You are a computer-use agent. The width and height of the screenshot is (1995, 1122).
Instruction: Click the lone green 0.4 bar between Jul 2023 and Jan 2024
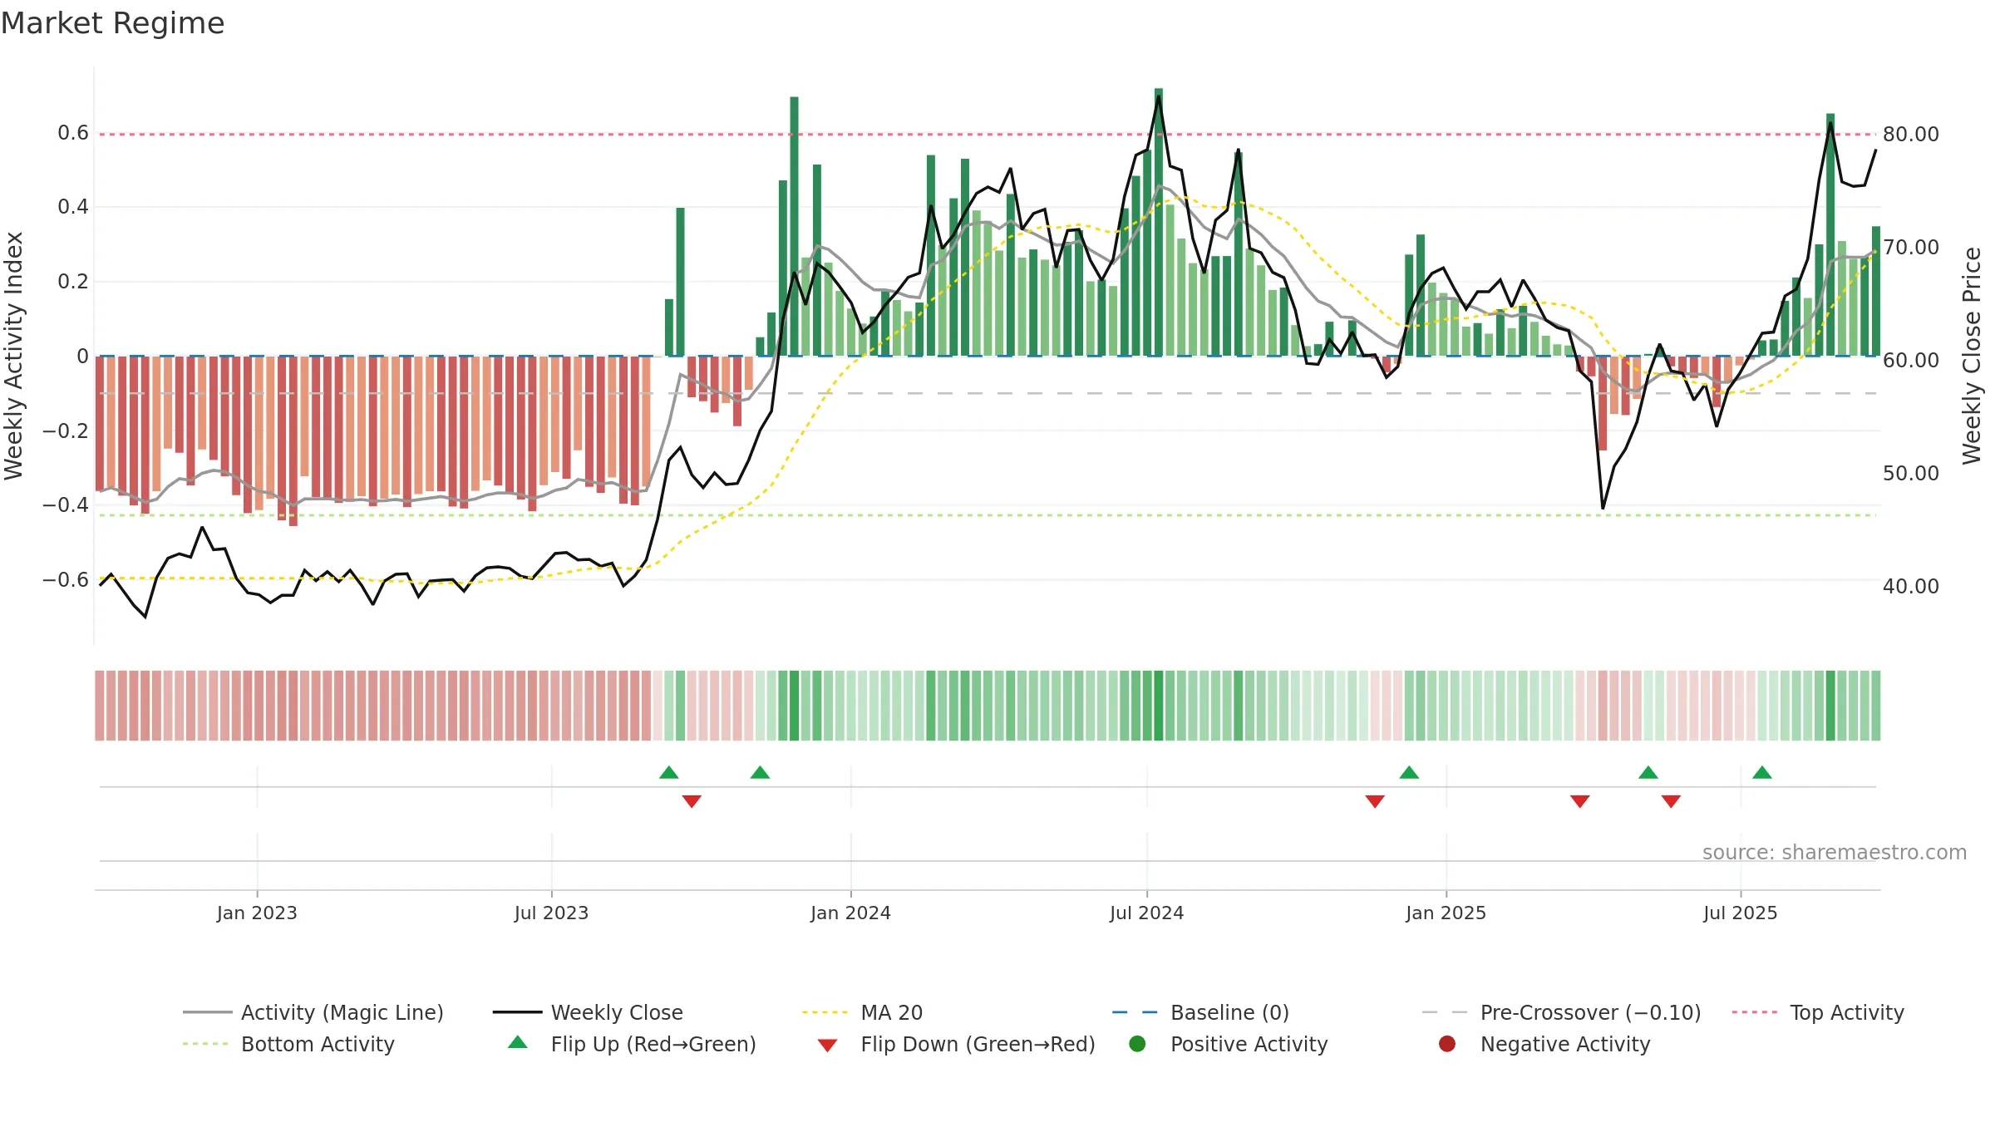point(680,282)
